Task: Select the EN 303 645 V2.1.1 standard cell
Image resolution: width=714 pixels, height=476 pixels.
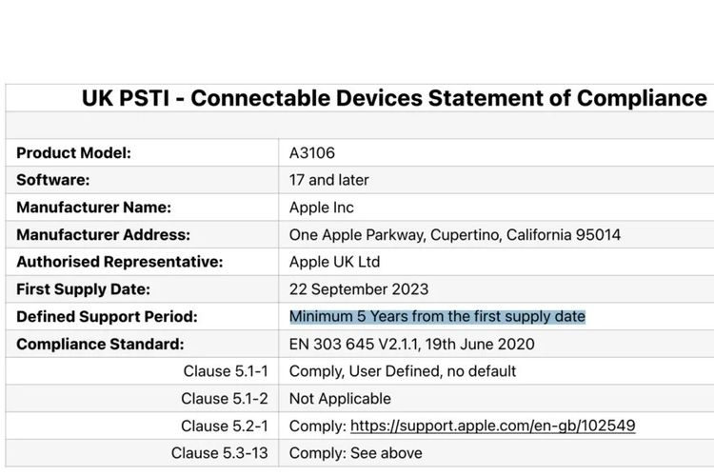Action: tap(411, 344)
